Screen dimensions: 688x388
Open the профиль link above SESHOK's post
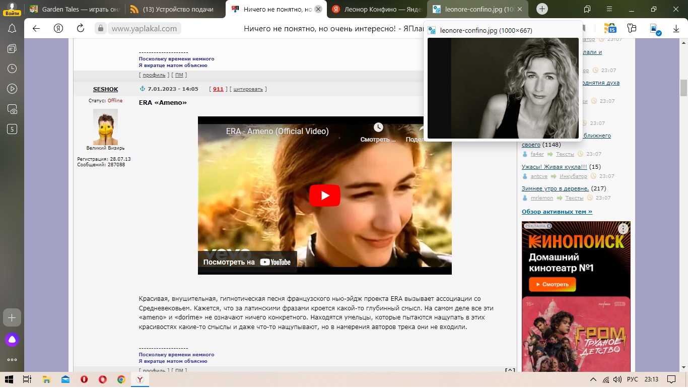point(154,75)
